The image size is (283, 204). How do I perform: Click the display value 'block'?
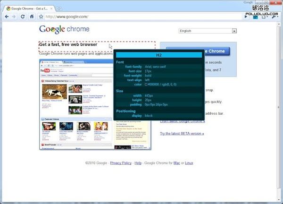pyautogui.click(x=149, y=116)
